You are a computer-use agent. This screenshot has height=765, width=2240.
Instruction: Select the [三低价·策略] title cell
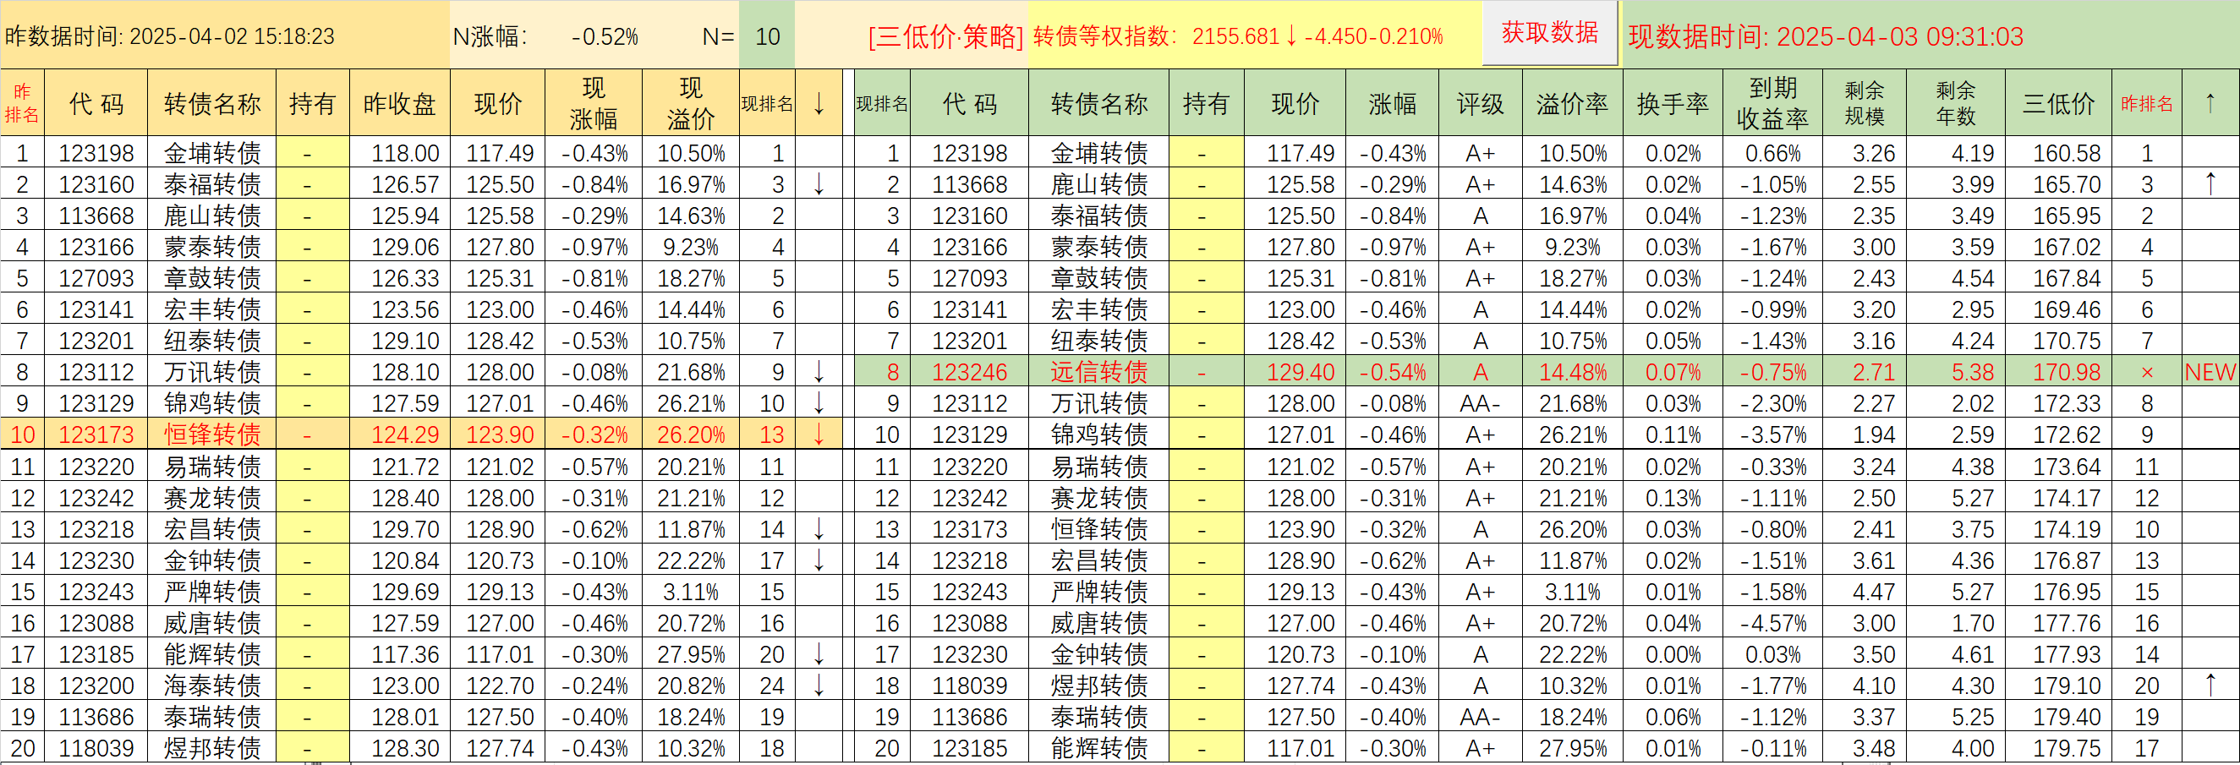(946, 36)
